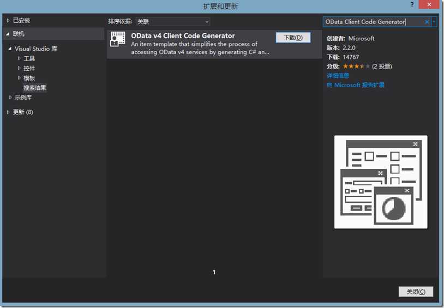The width and height of the screenshot is (444, 308).
Task: Open the 详细信息 link
Action: coord(338,76)
